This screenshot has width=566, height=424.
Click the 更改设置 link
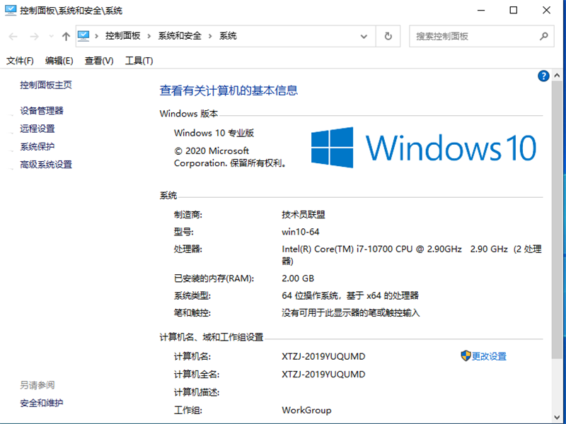tap(490, 356)
